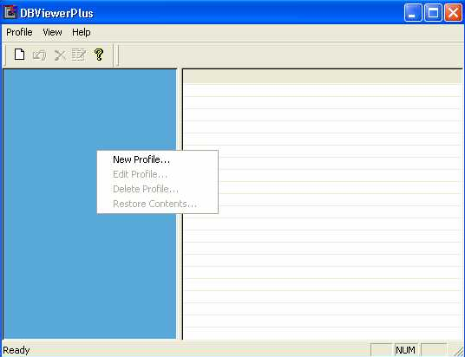This screenshot has width=465, height=357.
Task: Click the list header bar in right pane
Action: 323,77
